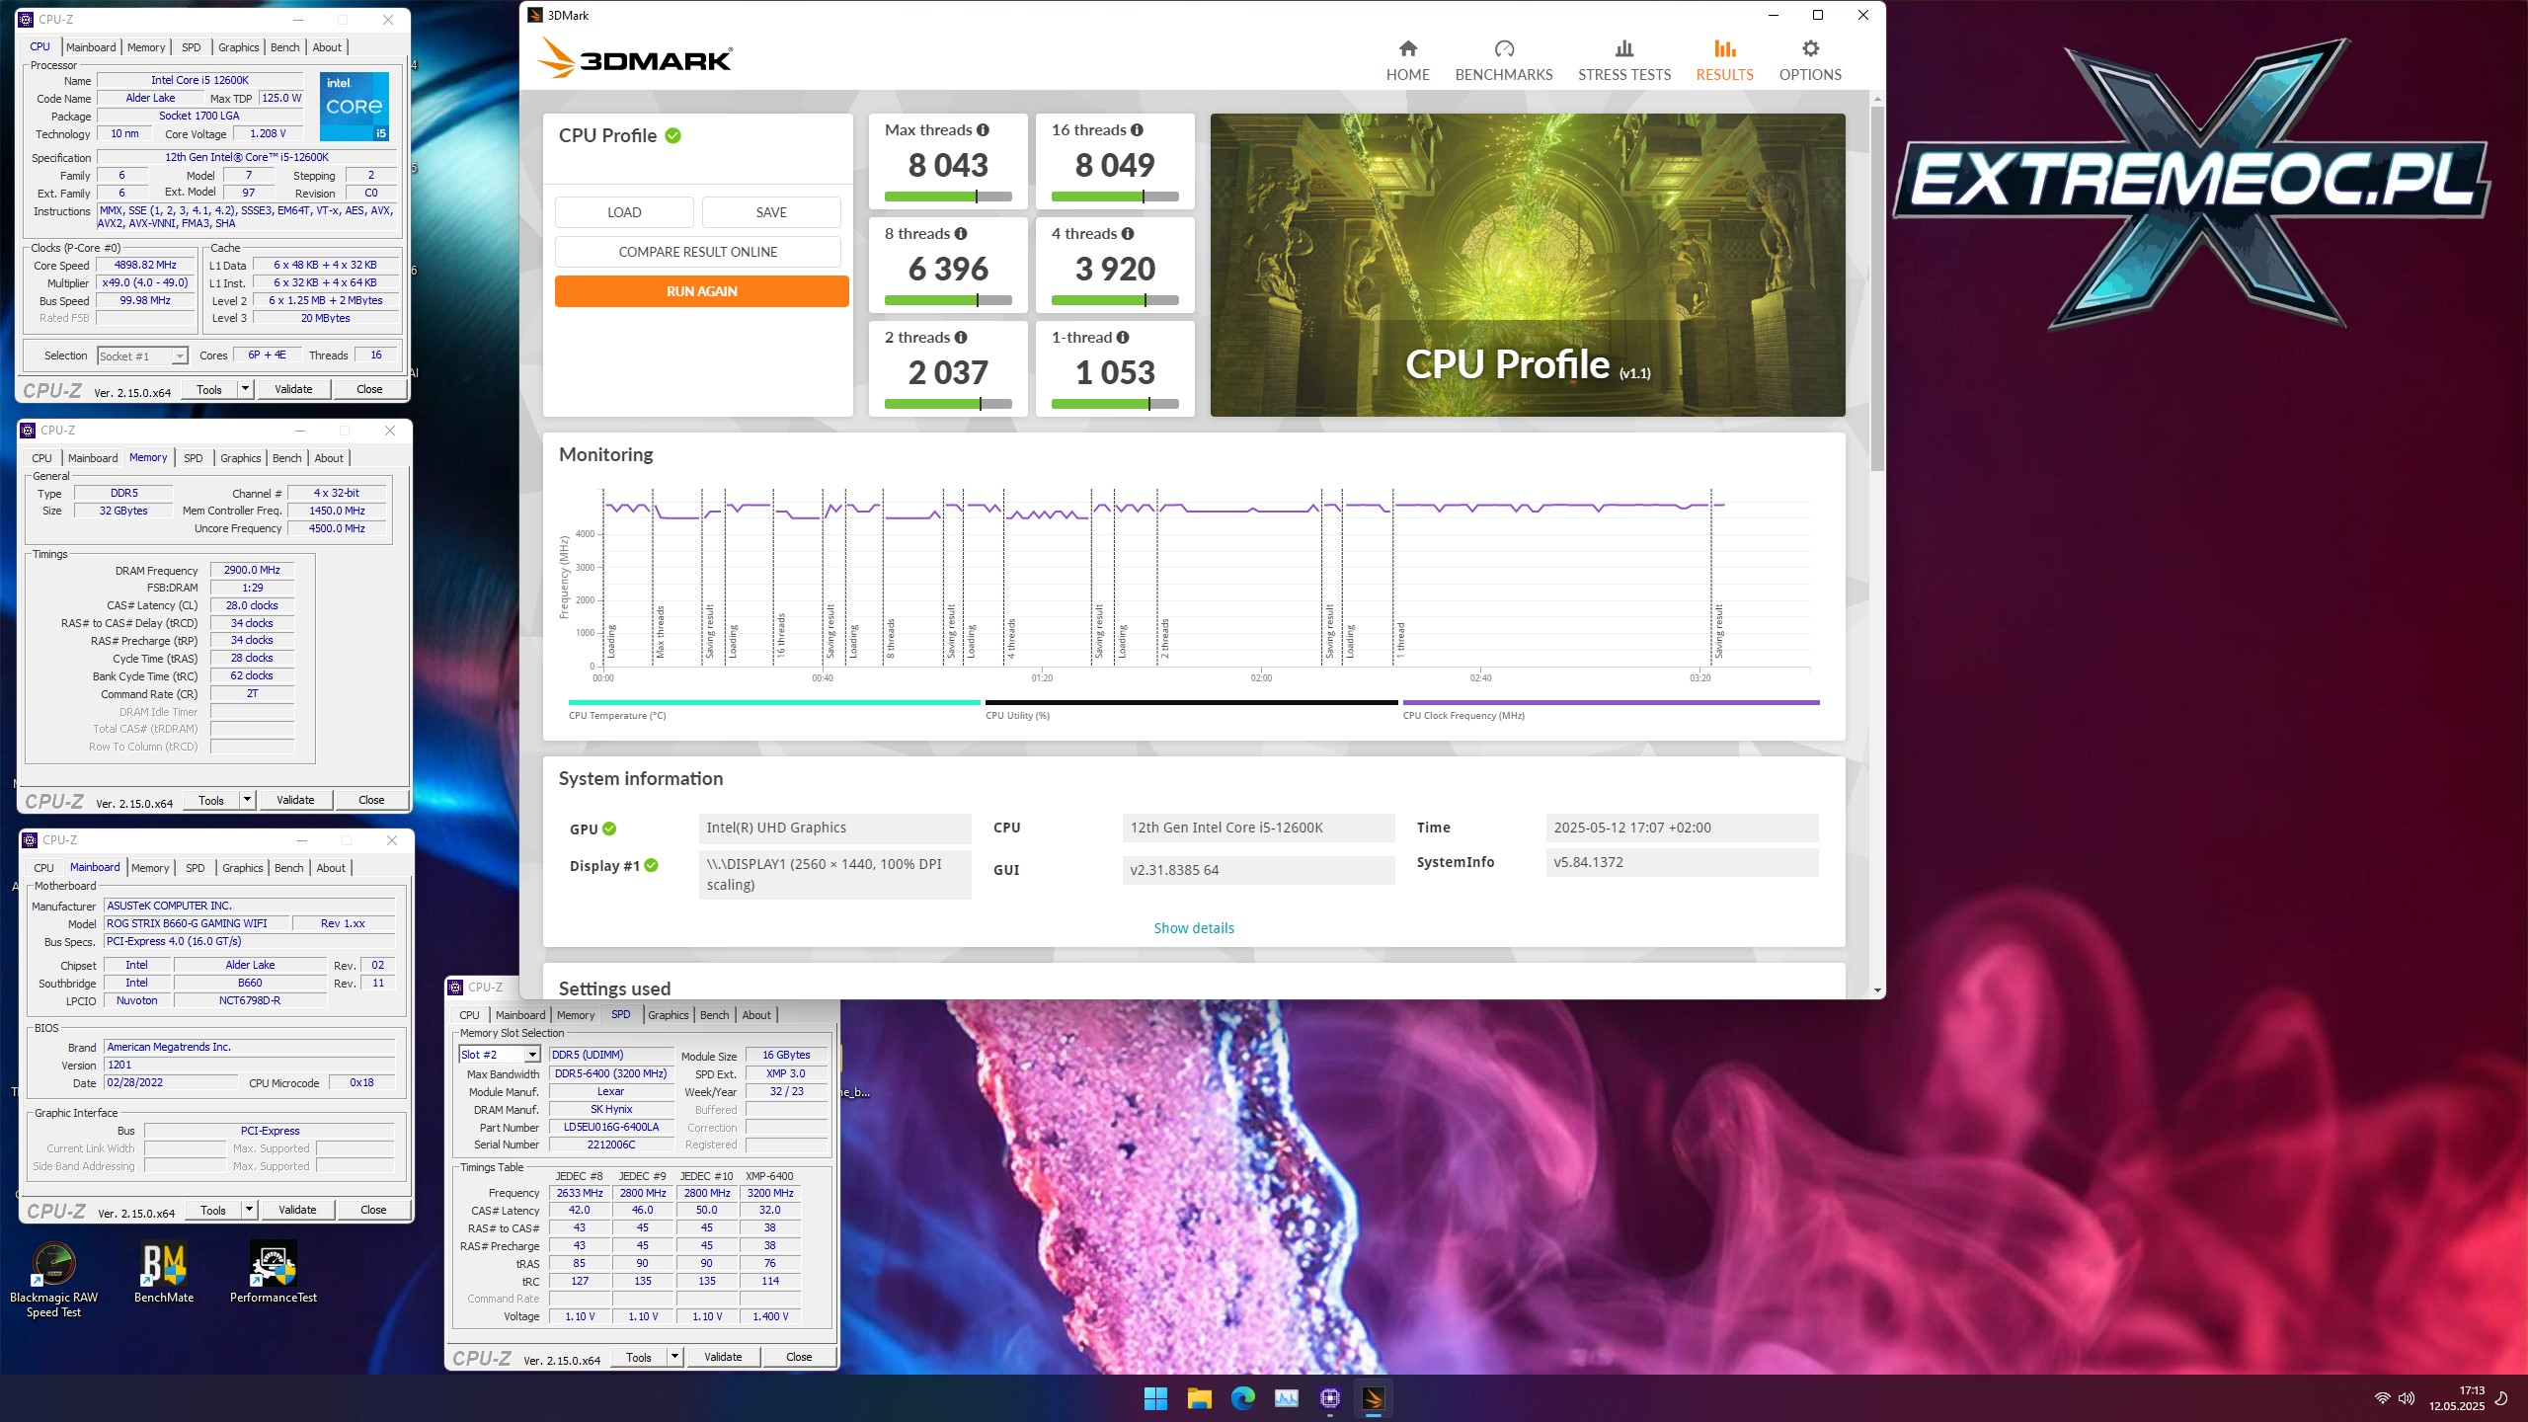Click the 8 threads score bar
2528x1422 pixels.
click(x=948, y=300)
